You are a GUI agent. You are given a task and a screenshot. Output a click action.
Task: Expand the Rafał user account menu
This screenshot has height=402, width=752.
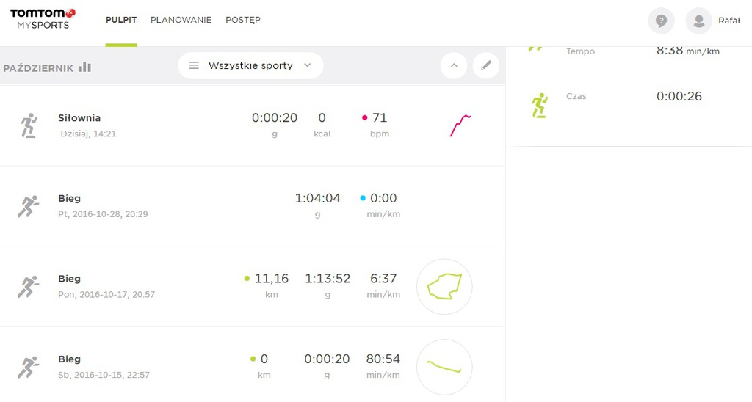tap(728, 21)
